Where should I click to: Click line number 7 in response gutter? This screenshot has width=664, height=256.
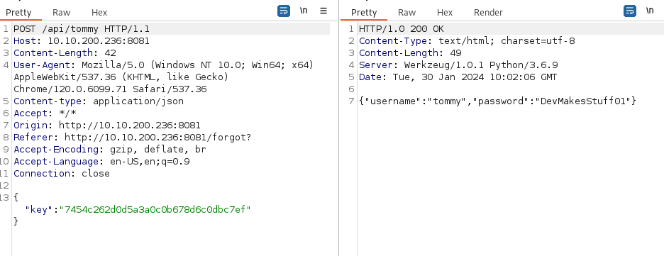(x=350, y=101)
